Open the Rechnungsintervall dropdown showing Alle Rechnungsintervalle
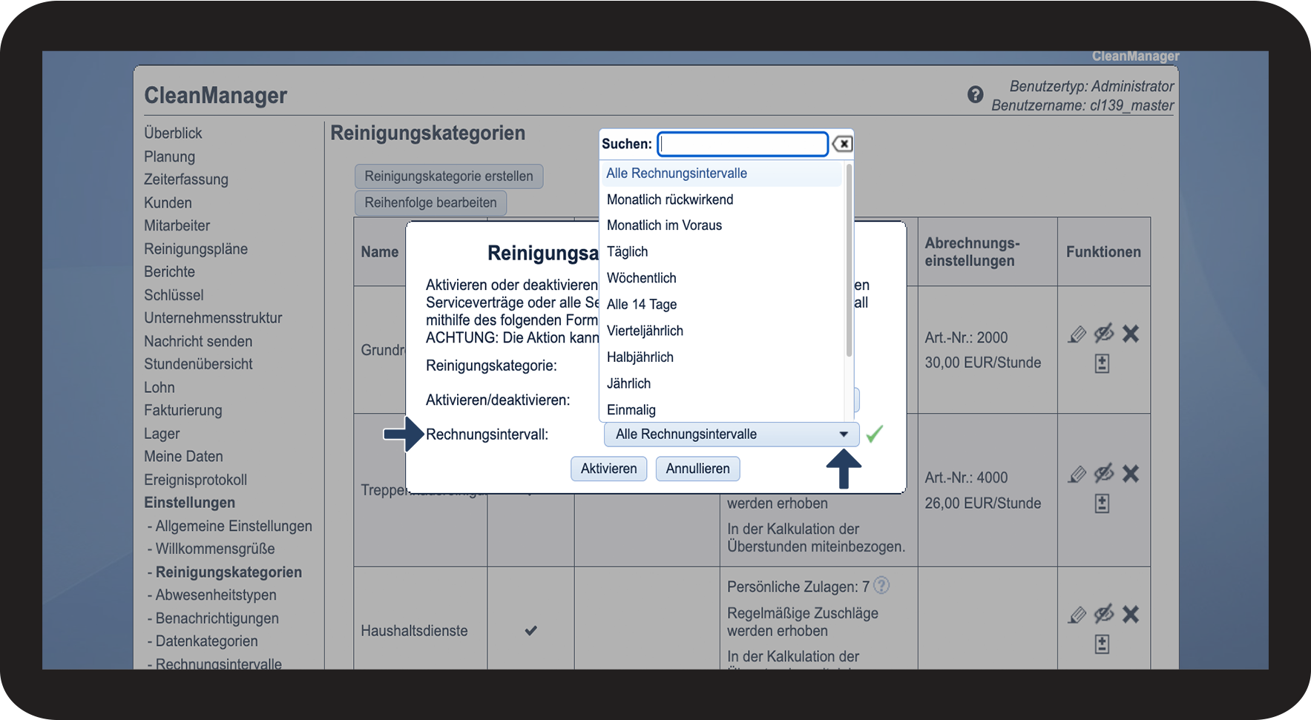This screenshot has width=1311, height=720. click(x=732, y=435)
